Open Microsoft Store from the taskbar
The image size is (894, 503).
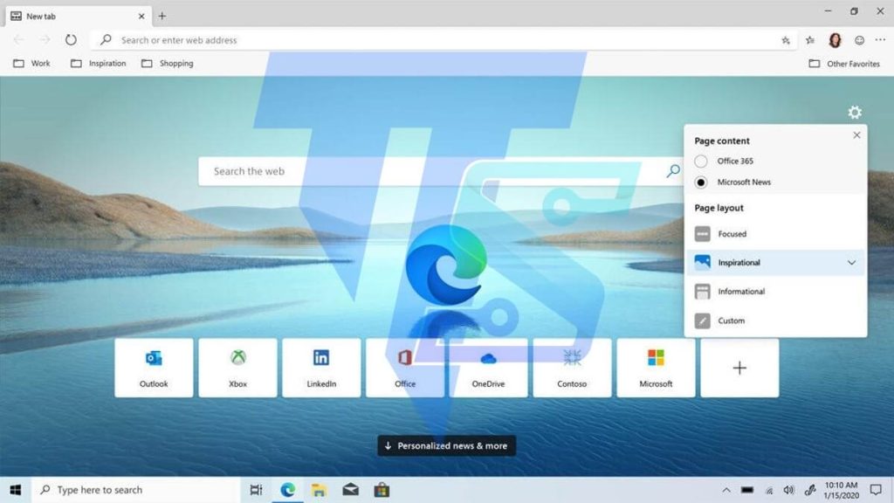tap(382, 490)
